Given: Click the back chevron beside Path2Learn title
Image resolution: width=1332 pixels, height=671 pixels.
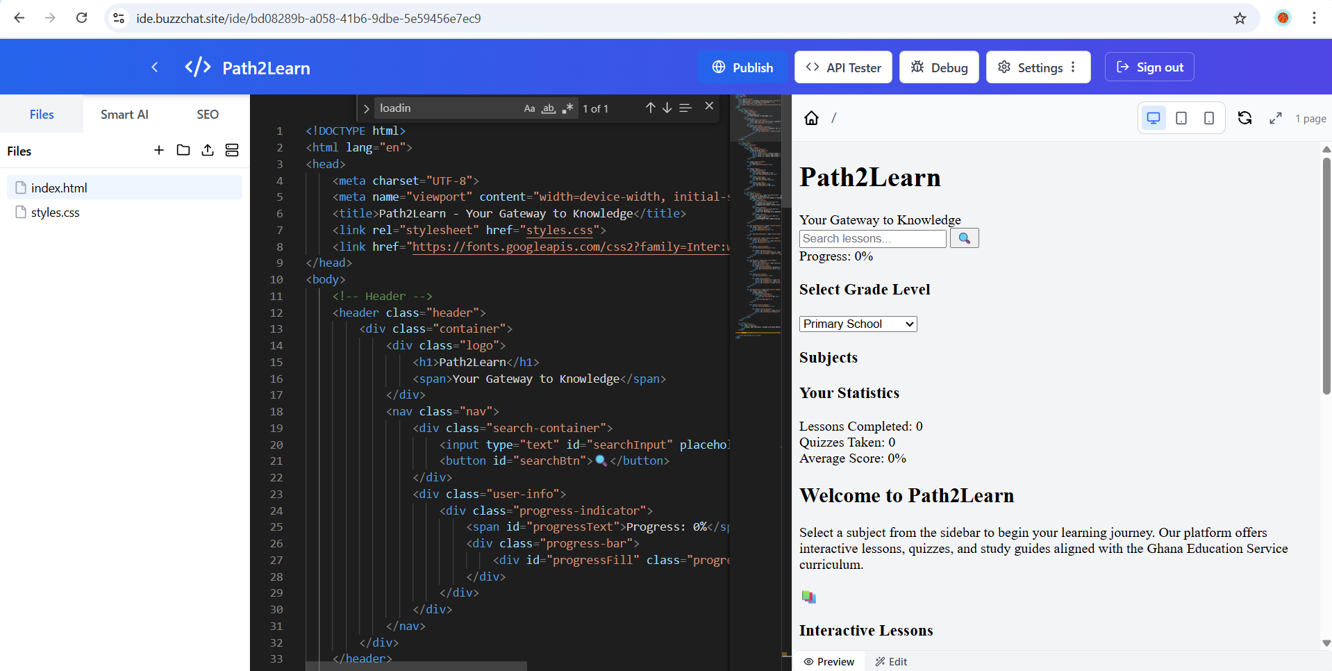Looking at the screenshot, I should [154, 67].
